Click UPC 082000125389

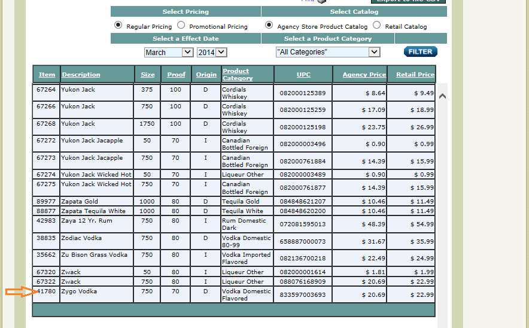coord(303,93)
